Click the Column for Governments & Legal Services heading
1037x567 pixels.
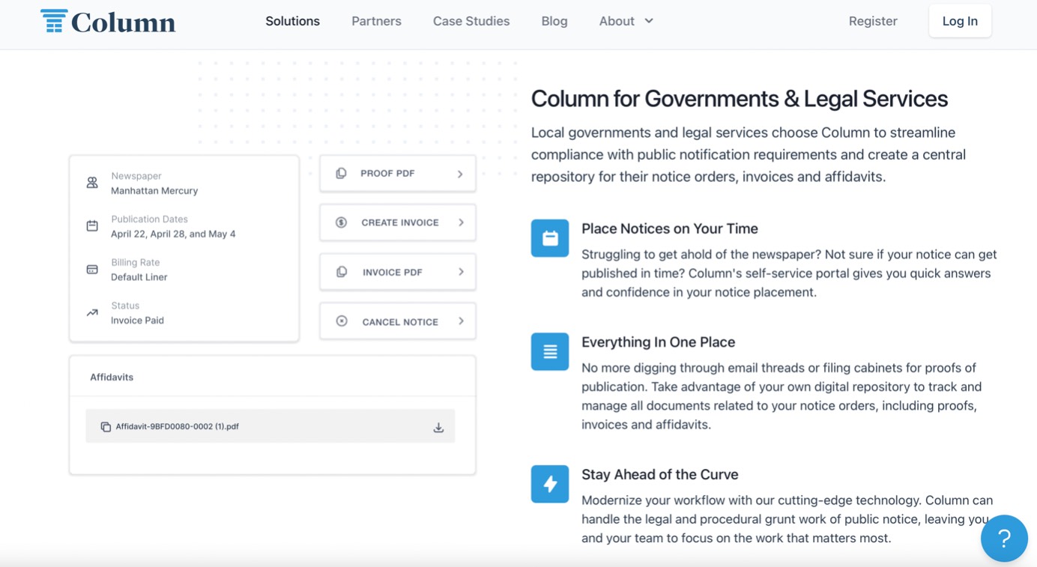point(740,99)
